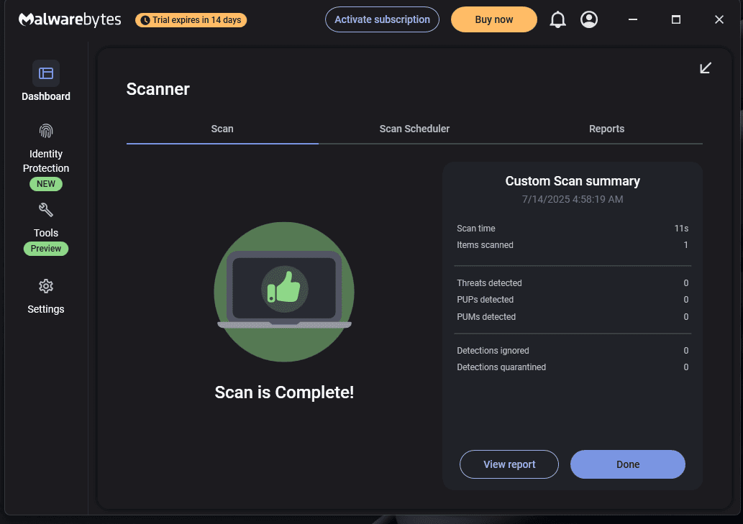Open notifications bell icon

[557, 19]
